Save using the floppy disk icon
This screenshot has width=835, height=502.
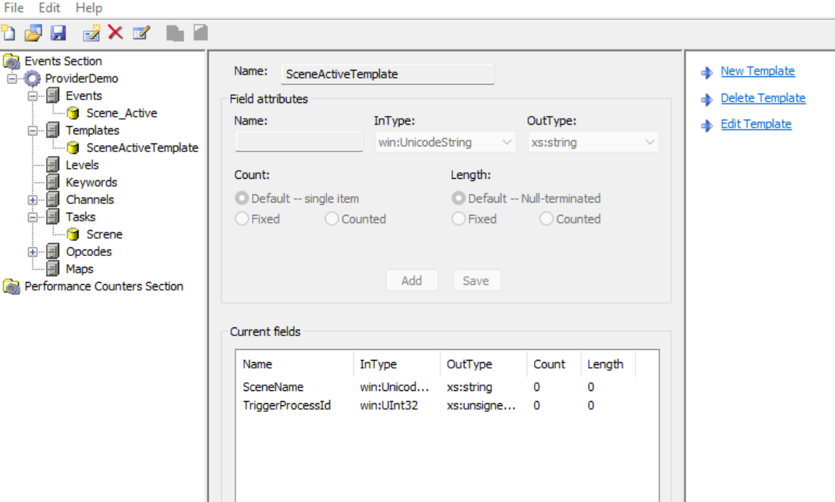point(58,33)
